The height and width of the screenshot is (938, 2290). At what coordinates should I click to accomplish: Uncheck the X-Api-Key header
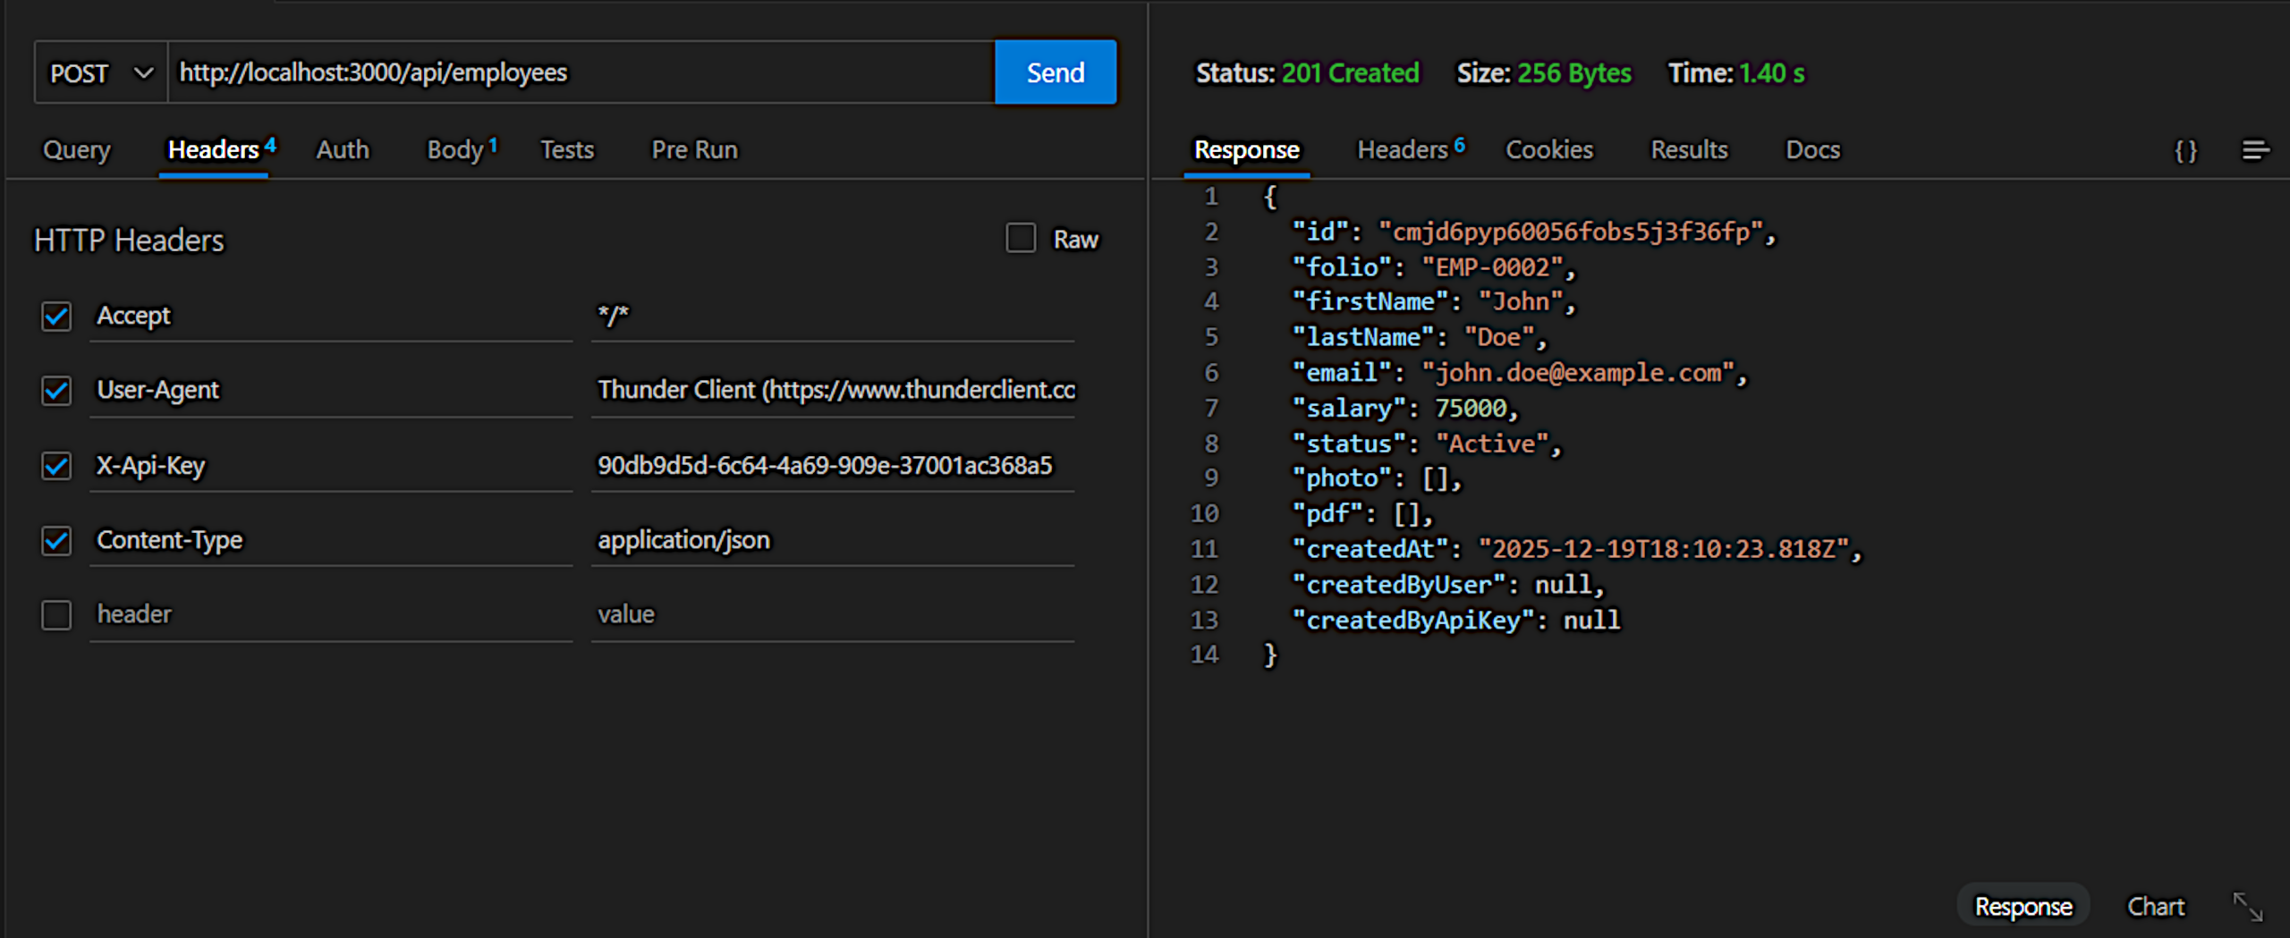point(56,466)
